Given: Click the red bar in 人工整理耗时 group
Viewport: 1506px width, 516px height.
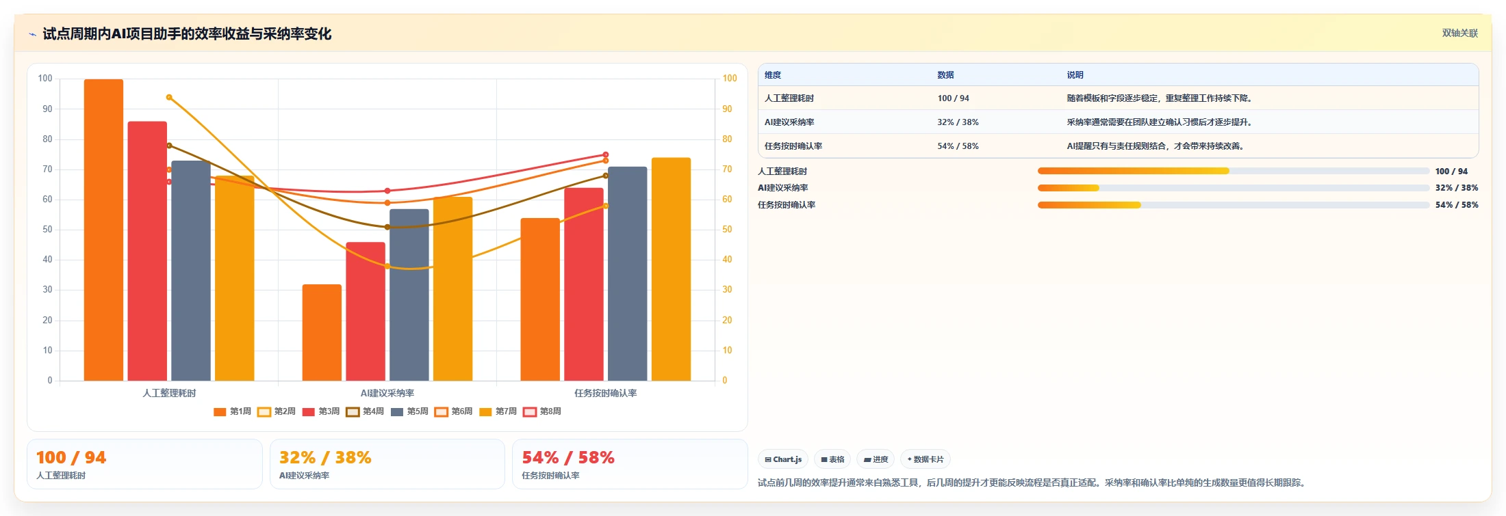Looking at the screenshot, I should tap(147, 251).
